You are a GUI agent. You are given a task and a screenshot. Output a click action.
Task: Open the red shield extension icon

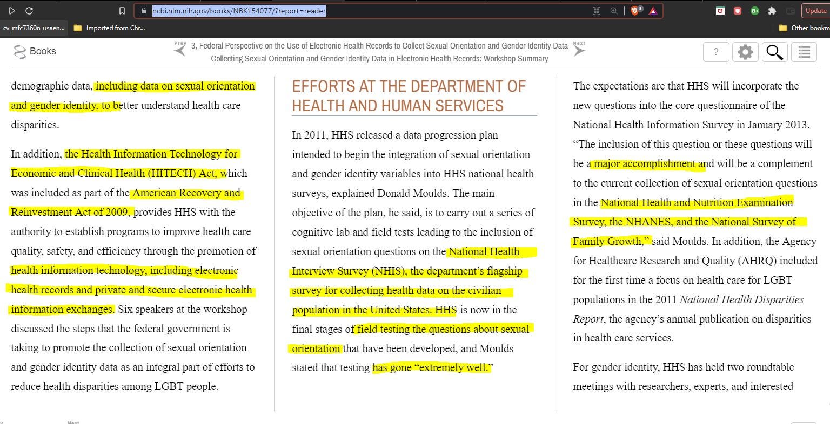coord(737,11)
